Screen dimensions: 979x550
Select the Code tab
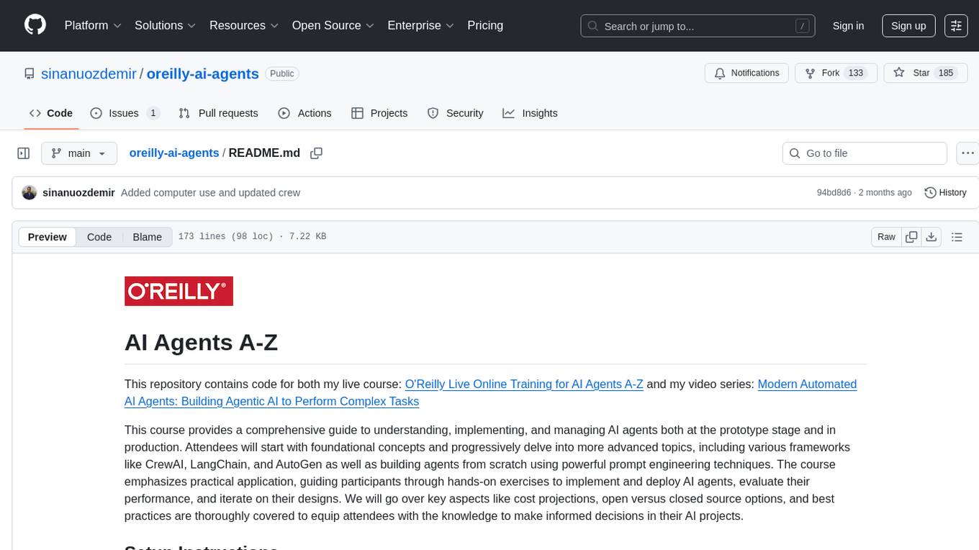coord(51,113)
